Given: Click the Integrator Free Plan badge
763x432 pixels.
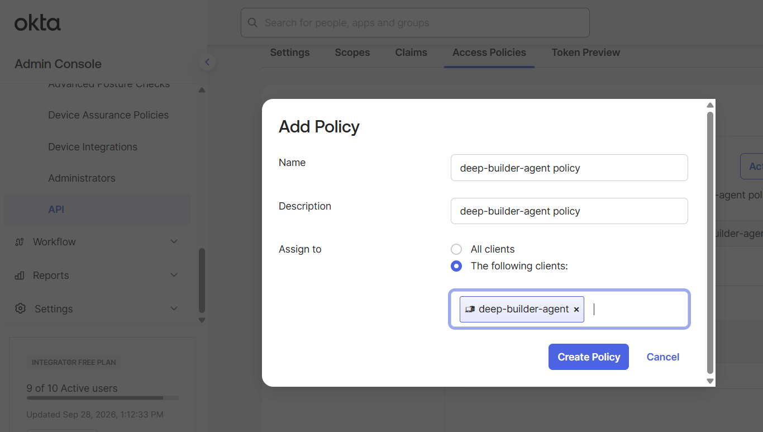Looking at the screenshot, I should point(74,362).
